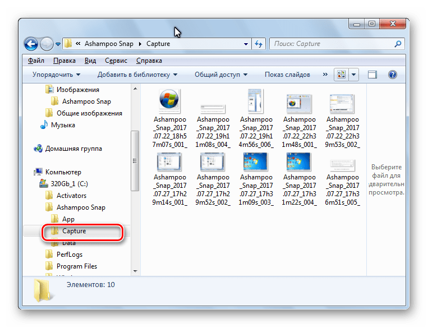428x328 pixels.
Task: Click the Компьютер monitor icon
Action: click(38, 172)
